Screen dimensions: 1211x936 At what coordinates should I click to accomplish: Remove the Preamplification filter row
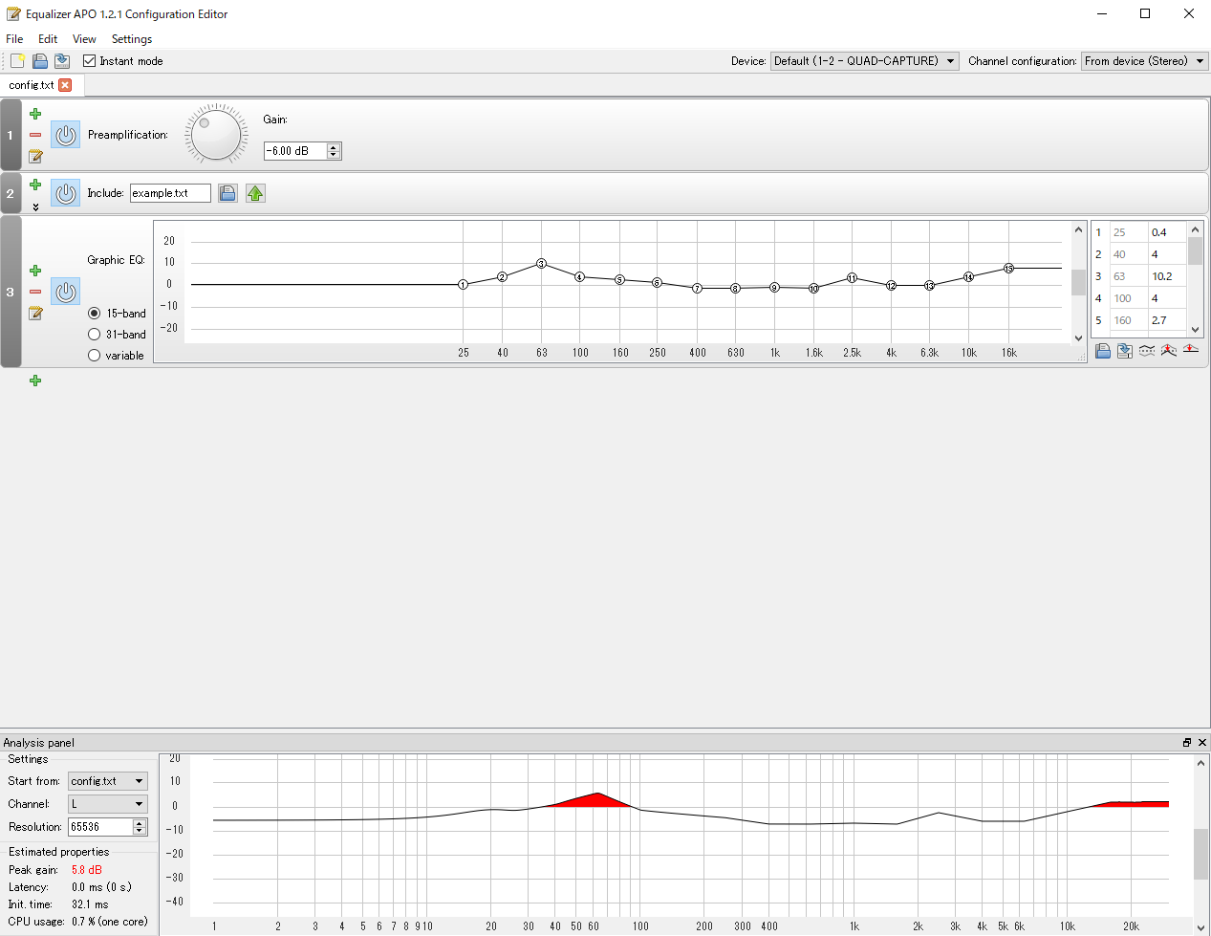(x=35, y=135)
